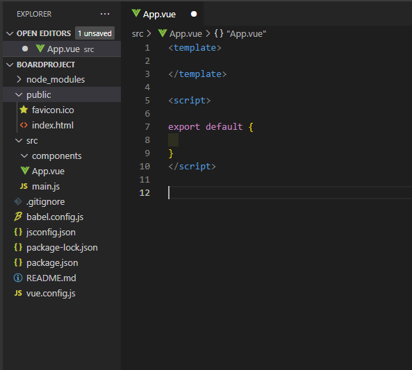Open the Explorer more actions ellipsis

coord(105,14)
